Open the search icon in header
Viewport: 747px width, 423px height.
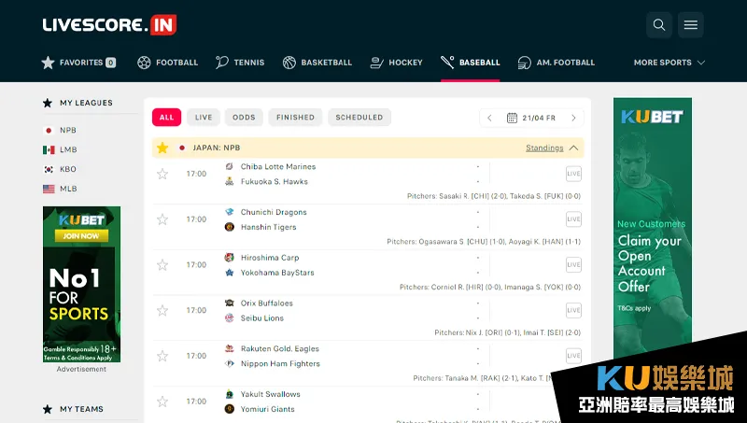[x=659, y=25]
